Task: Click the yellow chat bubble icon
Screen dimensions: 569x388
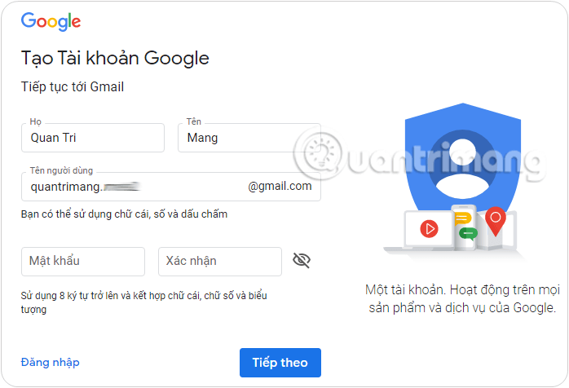Action: pos(463,219)
